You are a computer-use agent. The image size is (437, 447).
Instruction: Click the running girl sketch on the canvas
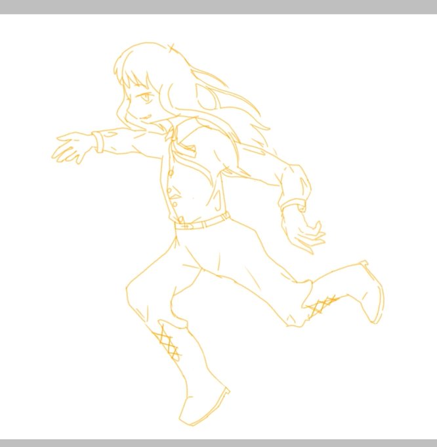click(x=218, y=234)
